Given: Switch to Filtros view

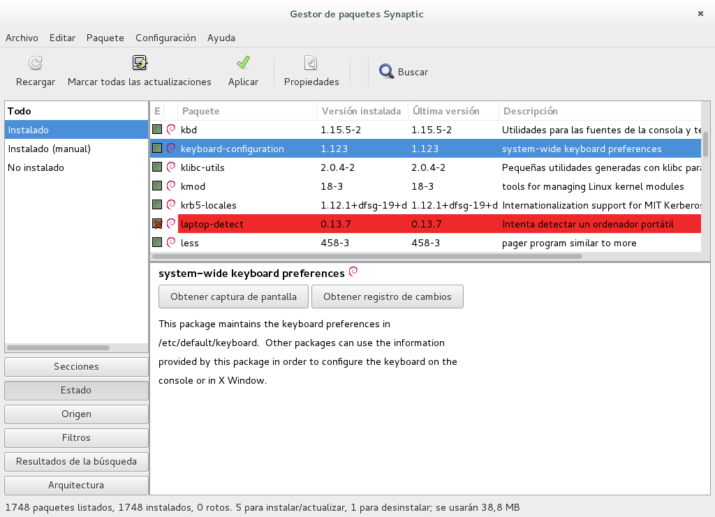Looking at the screenshot, I should 76,437.
